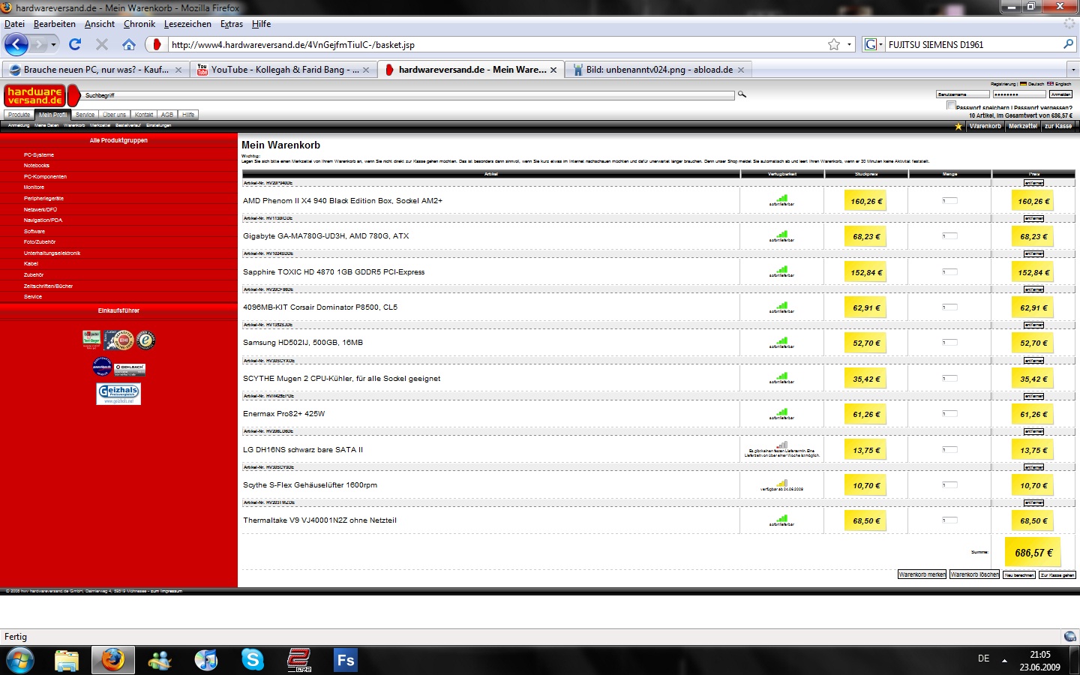Open Merkzettel link in top bar

(x=1023, y=126)
